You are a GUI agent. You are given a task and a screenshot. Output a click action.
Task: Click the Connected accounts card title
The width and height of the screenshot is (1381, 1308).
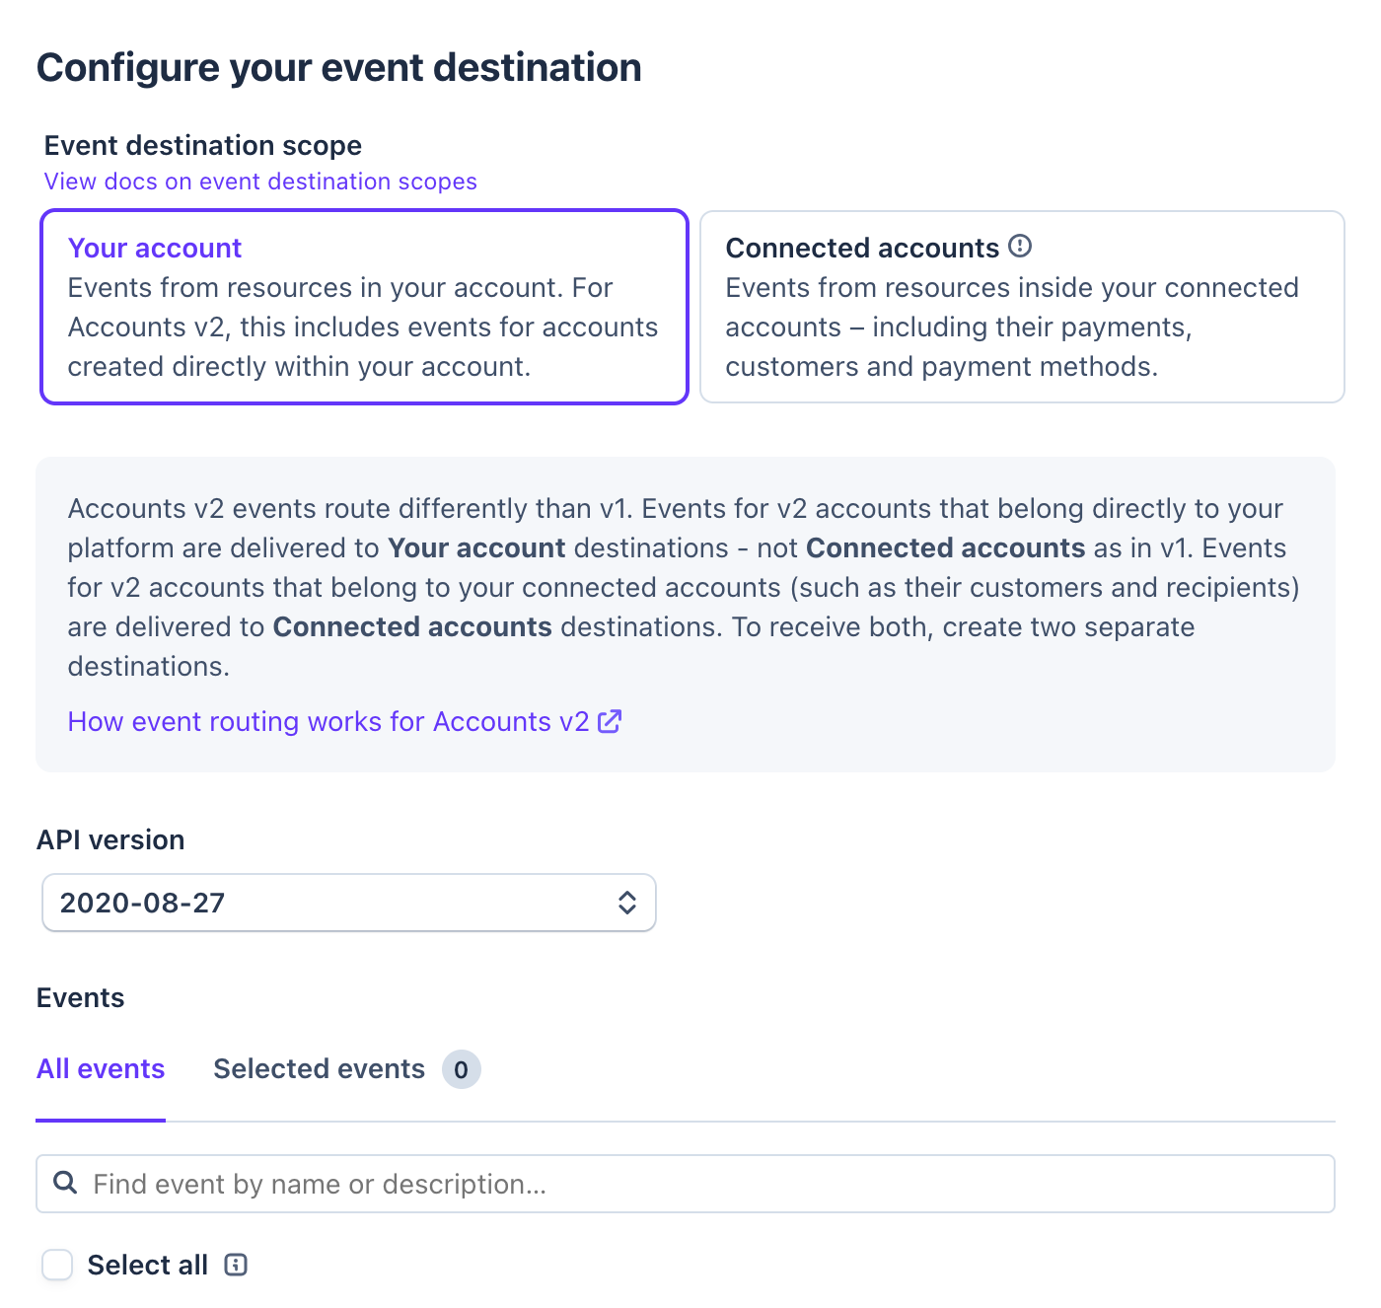(x=862, y=248)
